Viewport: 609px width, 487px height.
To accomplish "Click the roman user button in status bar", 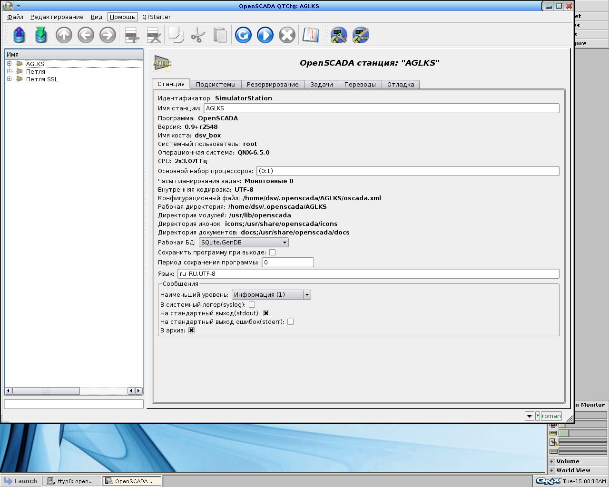I will point(551,416).
